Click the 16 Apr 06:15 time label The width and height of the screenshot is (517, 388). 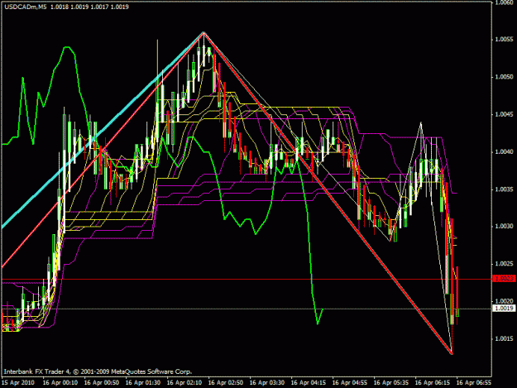(x=433, y=382)
